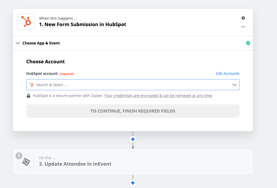Open step 2 Update Attendee in InEvent
The width and height of the screenshot is (277, 188).
[x=133, y=162]
